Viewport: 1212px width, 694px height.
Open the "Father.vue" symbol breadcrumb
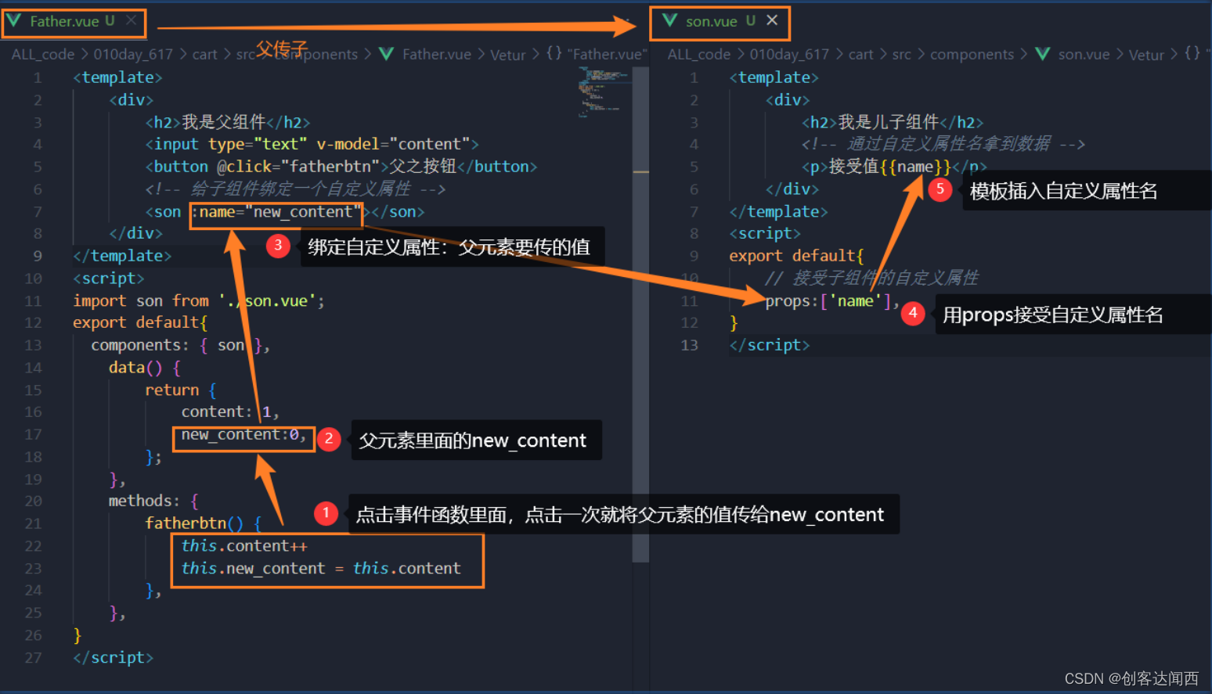(x=607, y=54)
